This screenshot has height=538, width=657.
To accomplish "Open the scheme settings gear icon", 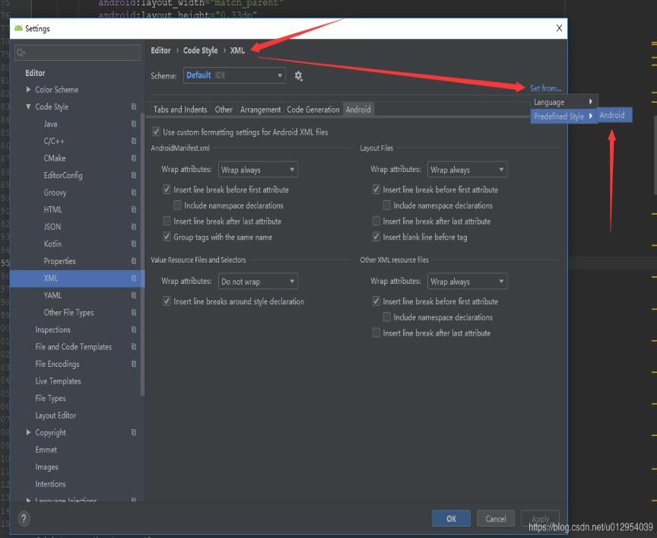I will (299, 75).
